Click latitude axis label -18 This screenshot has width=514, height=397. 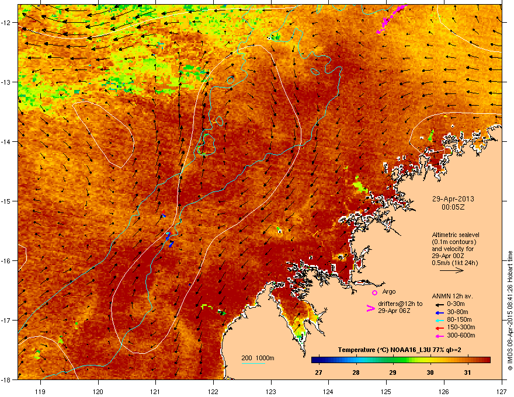[6, 379]
